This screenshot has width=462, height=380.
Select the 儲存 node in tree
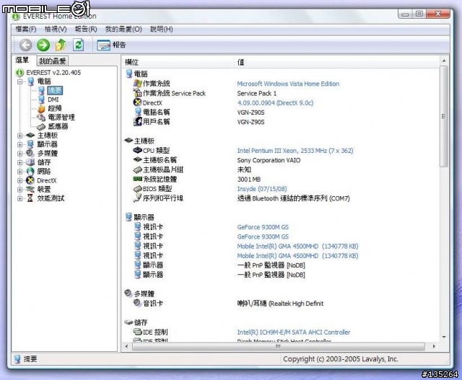[44, 162]
